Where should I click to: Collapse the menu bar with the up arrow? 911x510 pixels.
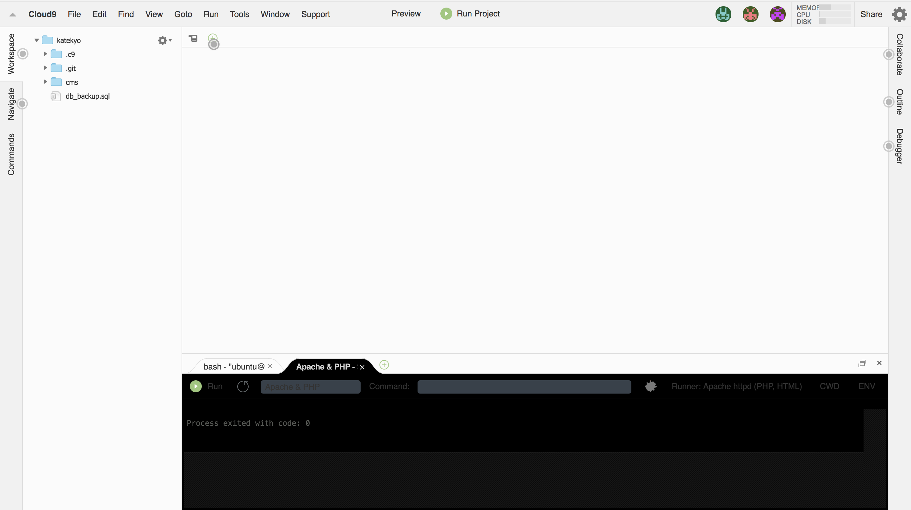(x=13, y=15)
